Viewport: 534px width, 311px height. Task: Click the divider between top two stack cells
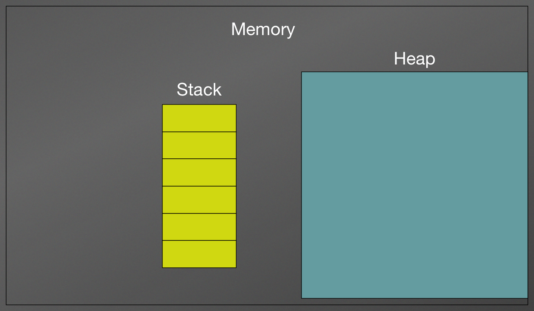[x=199, y=132]
